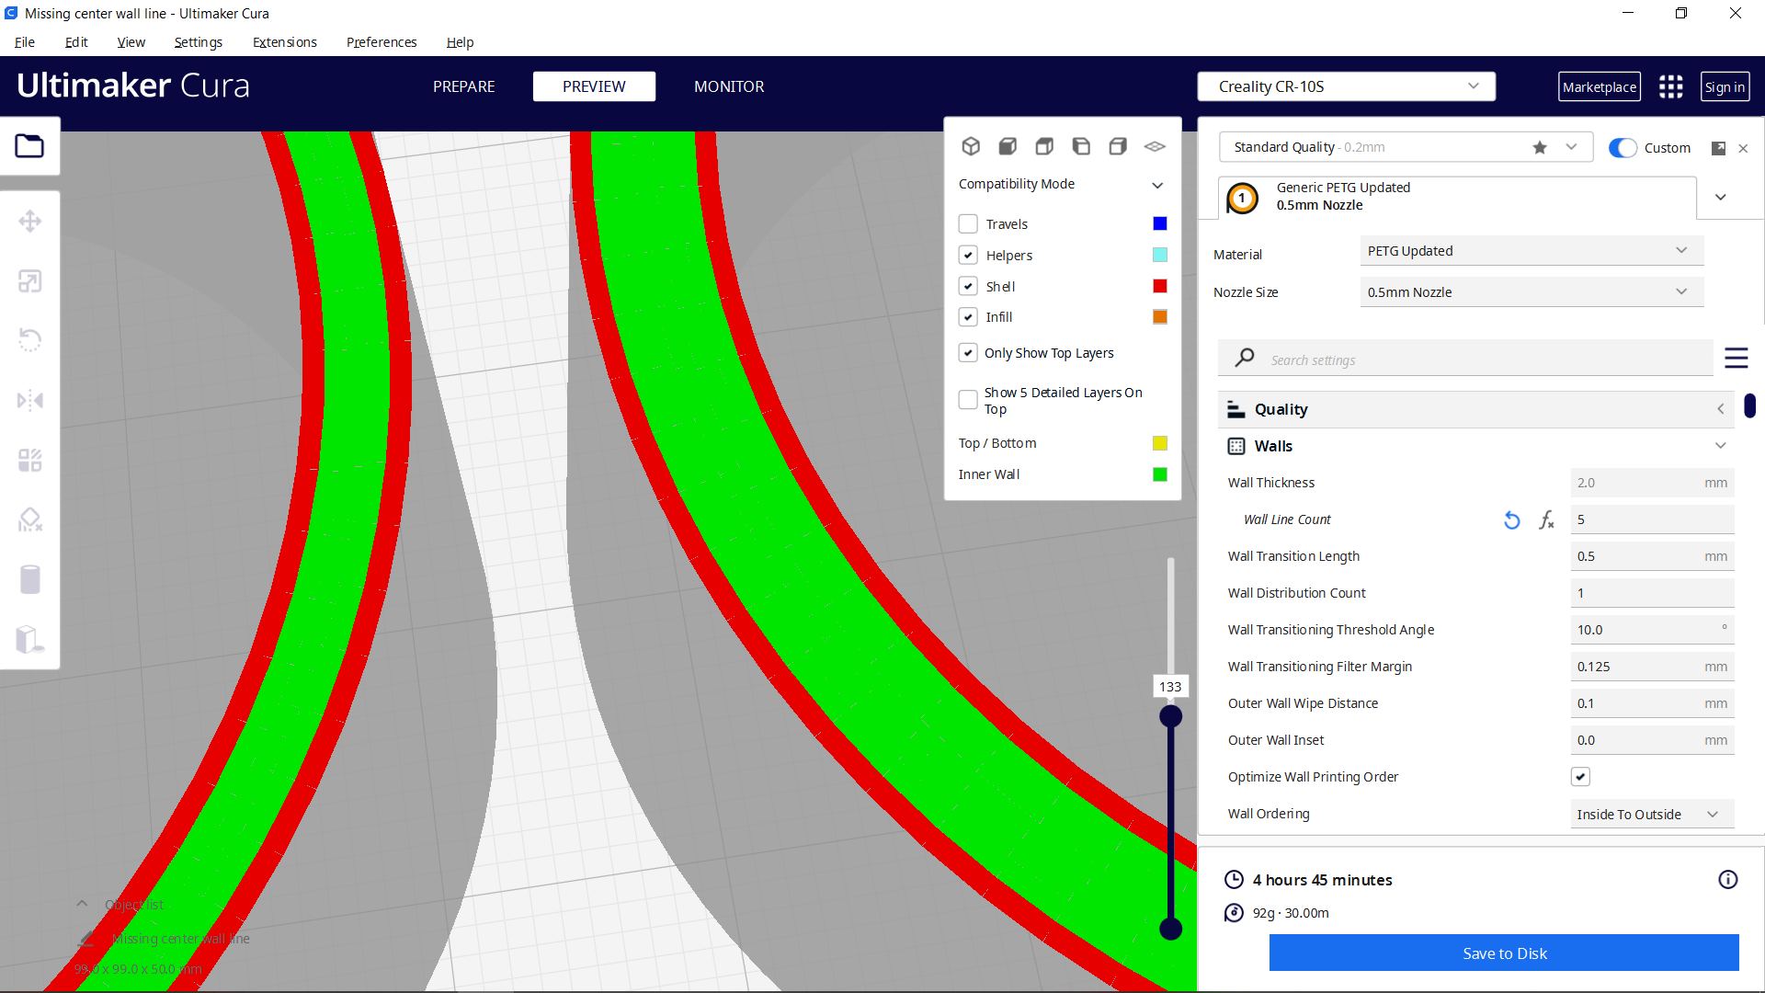This screenshot has width=1765, height=993.
Task: Reset Wall Line Count value icon
Action: [x=1511, y=520]
